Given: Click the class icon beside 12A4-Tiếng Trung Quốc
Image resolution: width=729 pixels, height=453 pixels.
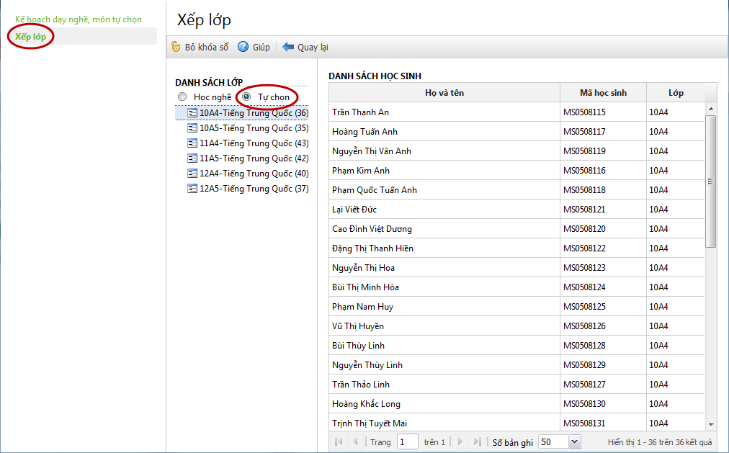Looking at the screenshot, I should 192,174.
